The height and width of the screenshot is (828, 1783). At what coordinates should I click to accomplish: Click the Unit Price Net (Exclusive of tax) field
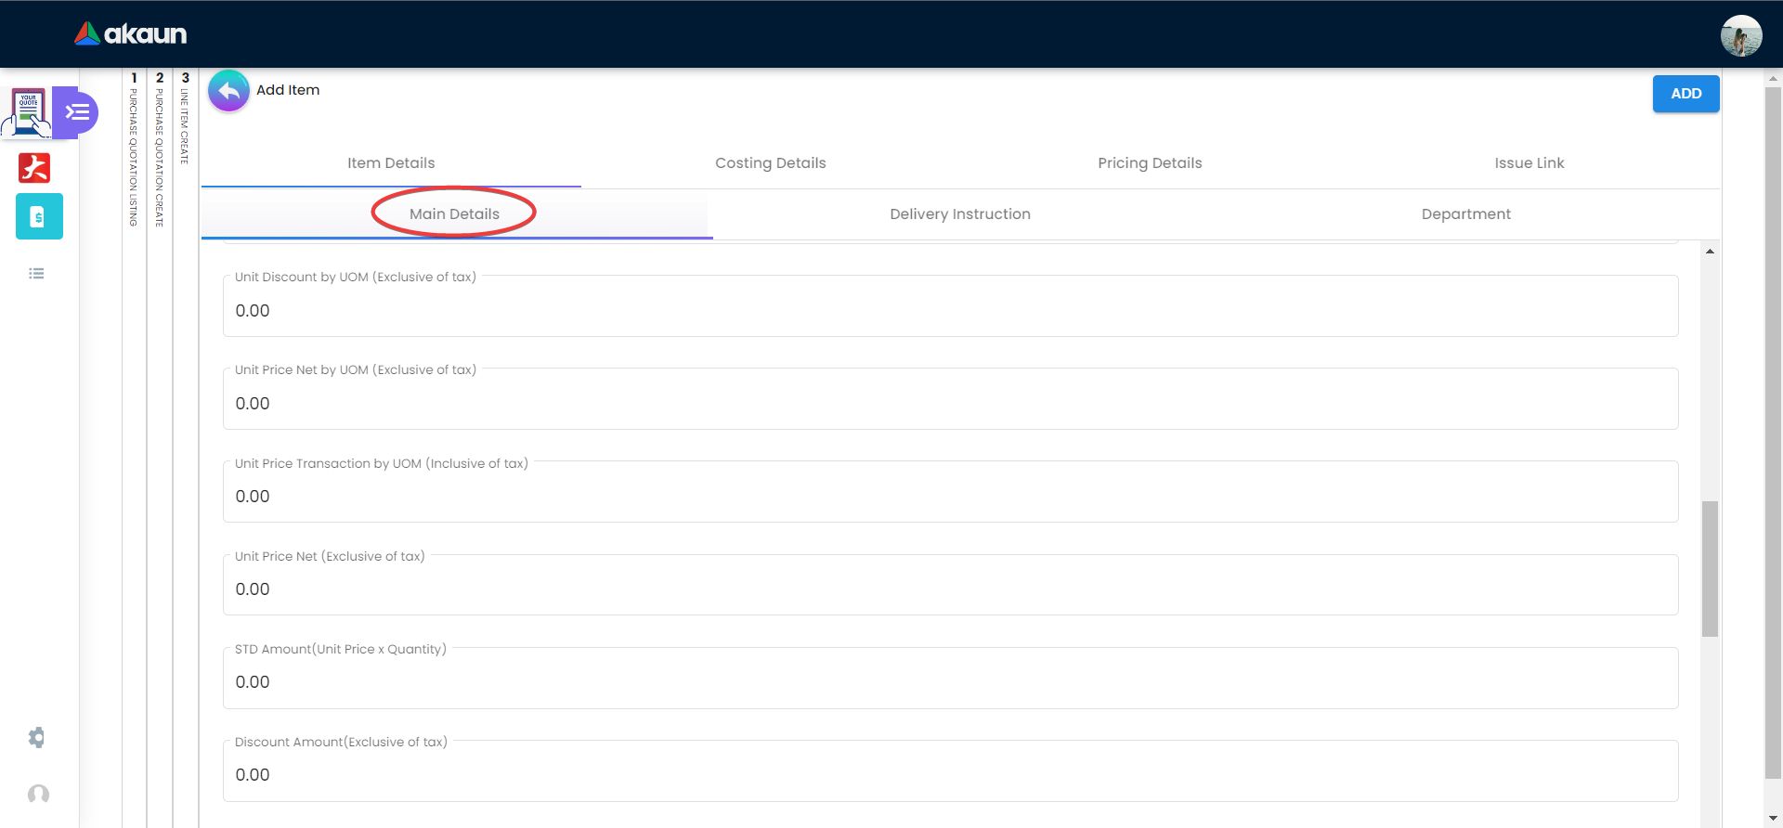coord(950,585)
